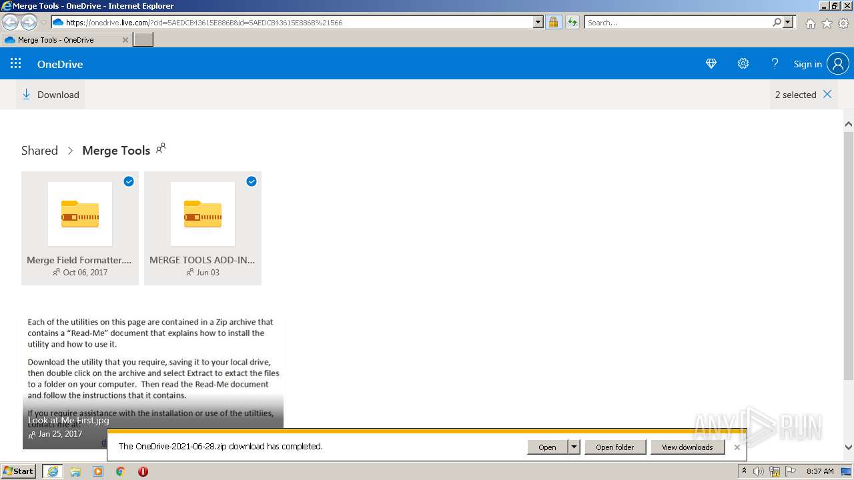Expand the Open button dropdown arrow

point(574,447)
